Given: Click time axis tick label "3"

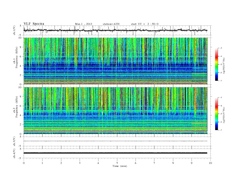Looking at the screenshot, I should pyautogui.click(x=80, y=163).
